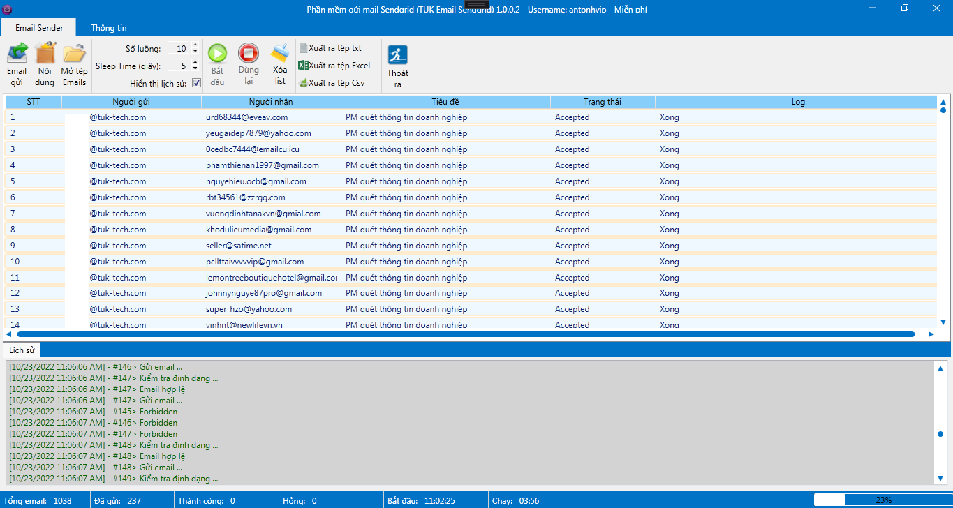The height and width of the screenshot is (508, 953).
Task: Export results via Xuất ra tệp Excel
Action: 334,66
